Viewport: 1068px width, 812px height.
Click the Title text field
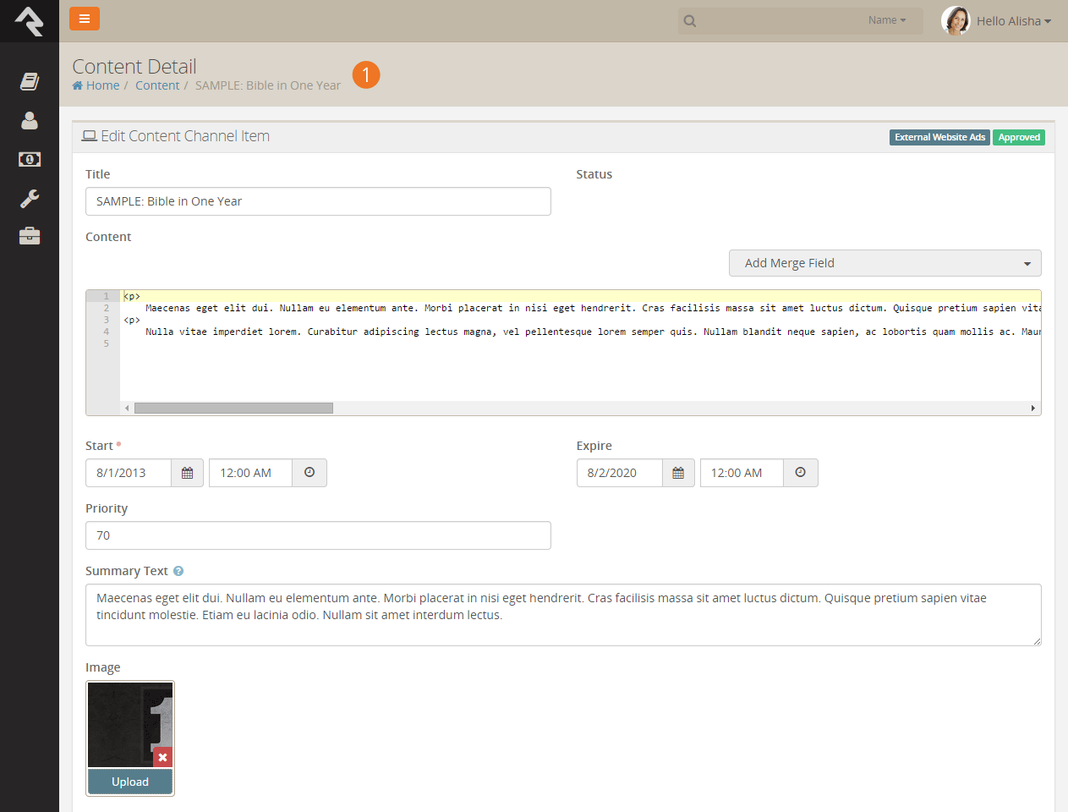coord(318,201)
